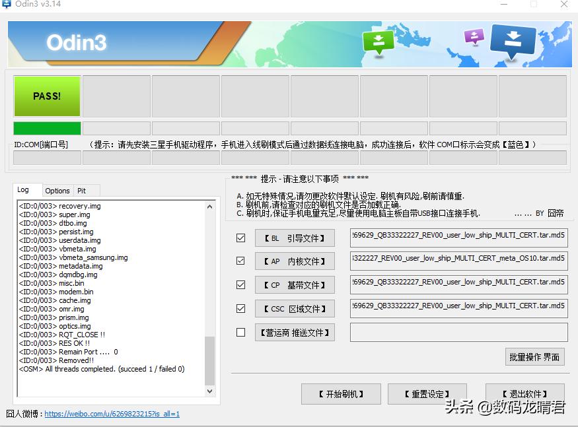Click the empty 营运商 file path field
Image resolution: width=578 pixels, height=427 pixels.
pos(459,333)
